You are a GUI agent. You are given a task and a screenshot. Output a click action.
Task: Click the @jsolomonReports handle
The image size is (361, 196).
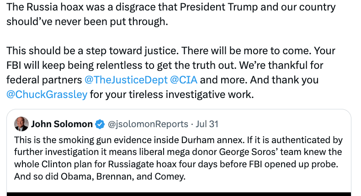pyautogui.click(x=148, y=124)
